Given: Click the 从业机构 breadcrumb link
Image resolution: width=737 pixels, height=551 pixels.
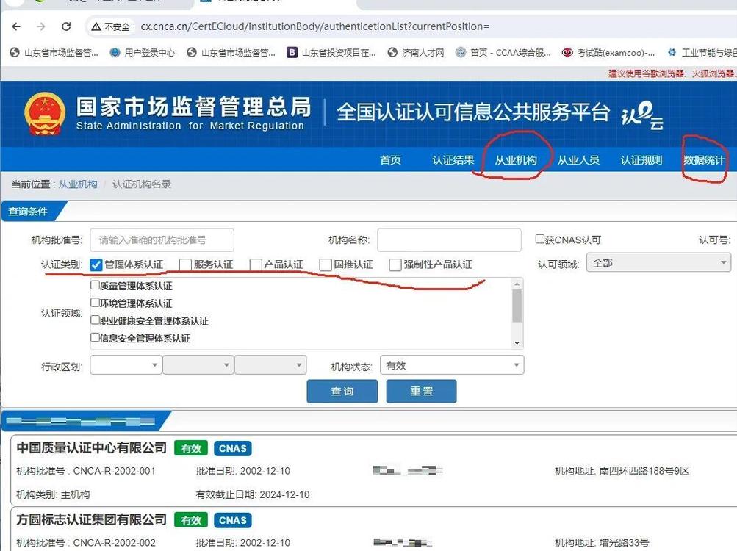Looking at the screenshot, I should click(78, 184).
